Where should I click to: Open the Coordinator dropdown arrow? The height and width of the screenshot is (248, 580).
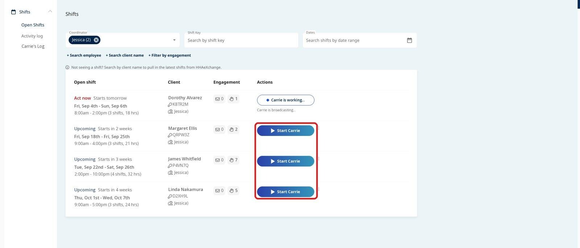[174, 40]
